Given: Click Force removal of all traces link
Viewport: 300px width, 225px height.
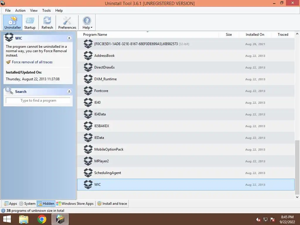Looking at the screenshot, I should point(32,62).
